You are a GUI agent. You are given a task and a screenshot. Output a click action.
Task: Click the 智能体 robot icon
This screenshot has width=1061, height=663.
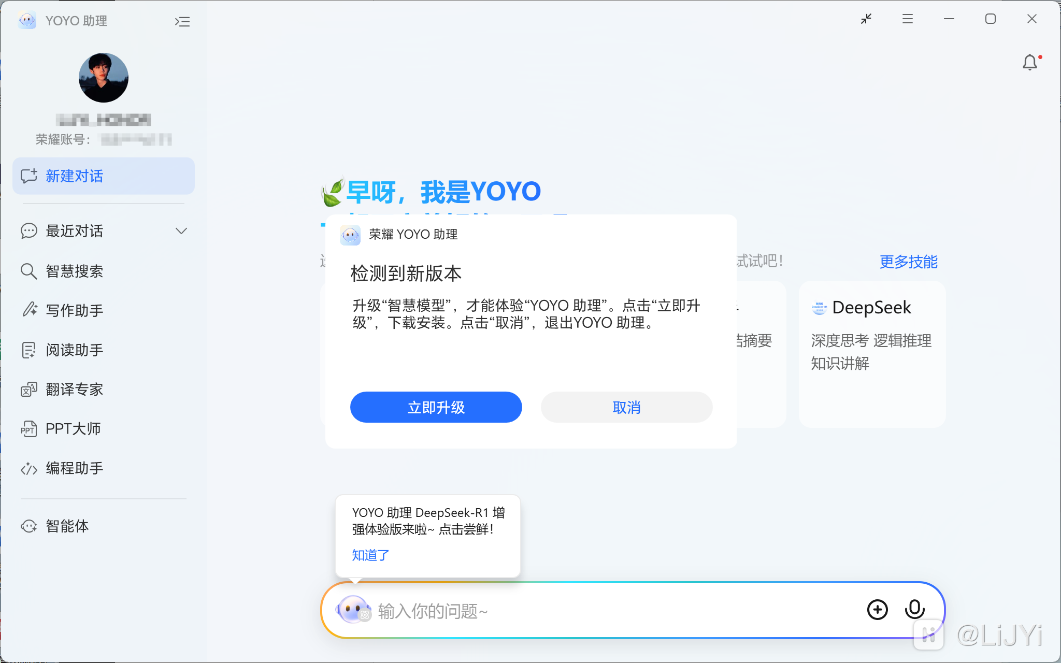coord(29,526)
